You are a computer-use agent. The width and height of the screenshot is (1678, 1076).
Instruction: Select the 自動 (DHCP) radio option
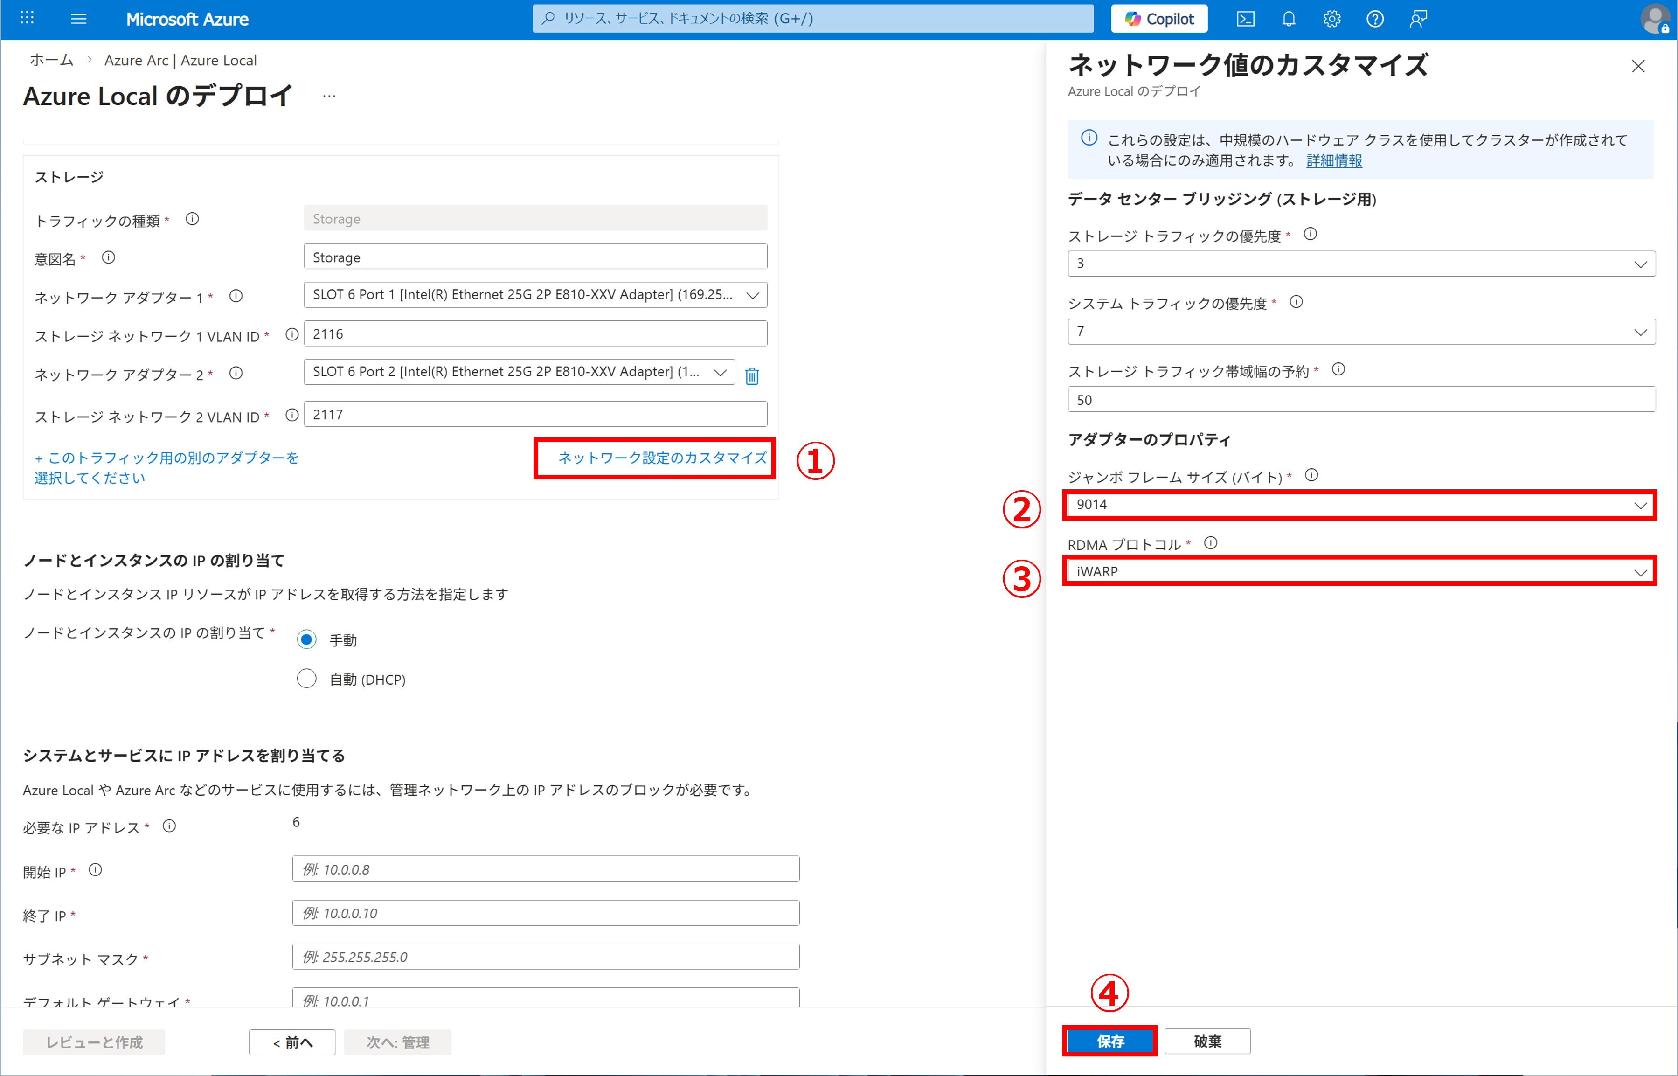307,679
